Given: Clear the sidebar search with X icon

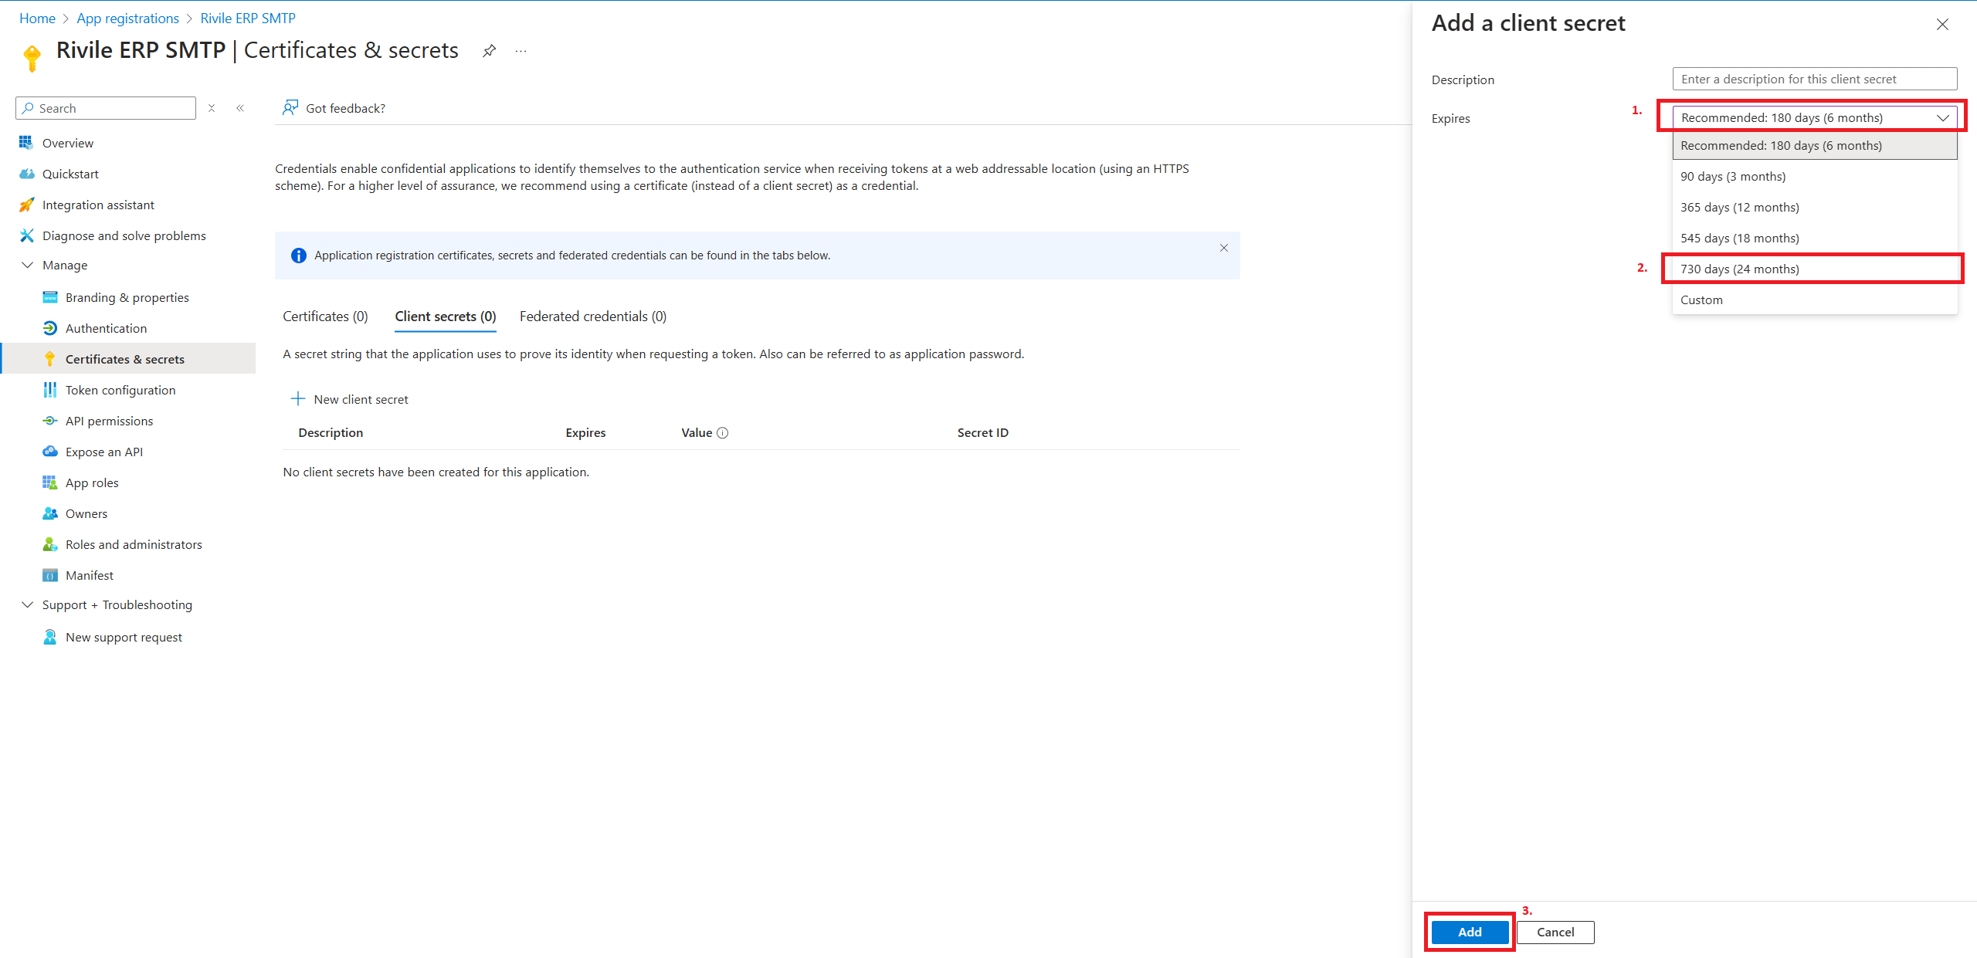Looking at the screenshot, I should coord(212,108).
